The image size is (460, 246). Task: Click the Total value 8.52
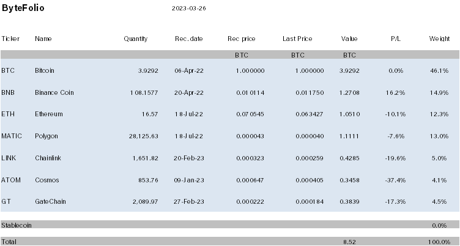click(x=349, y=242)
